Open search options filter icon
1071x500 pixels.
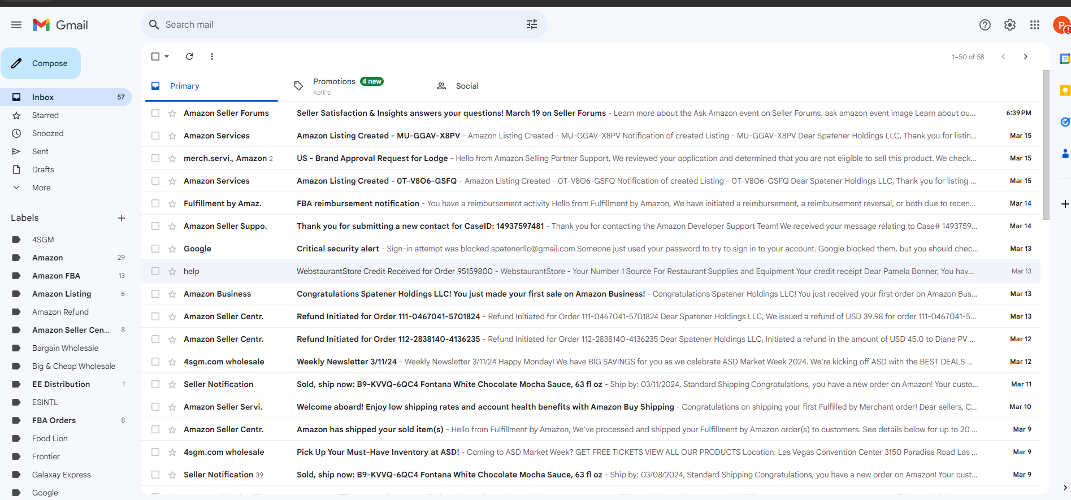pyautogui.click(x=532, y=24)
